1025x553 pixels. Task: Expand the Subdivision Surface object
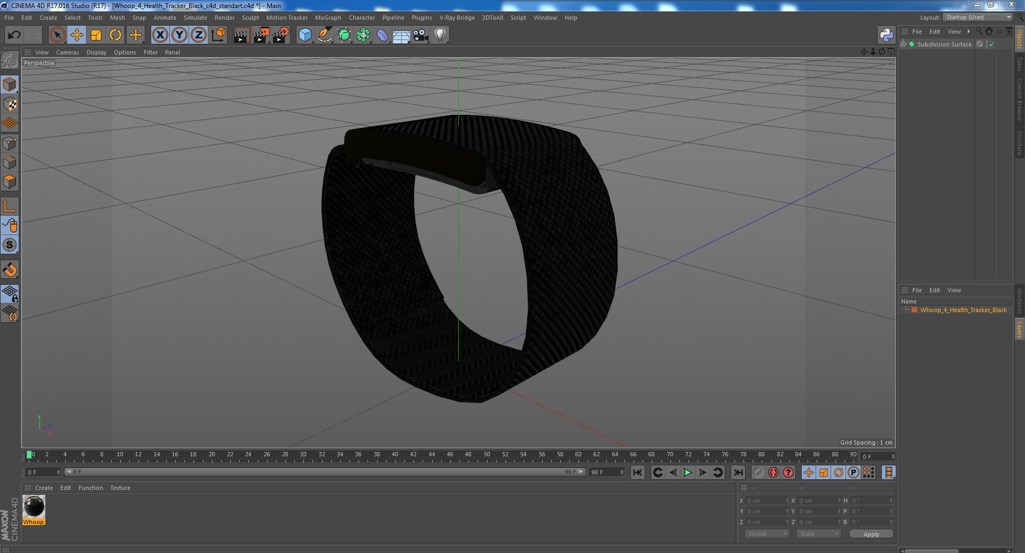tap(903, 44)
